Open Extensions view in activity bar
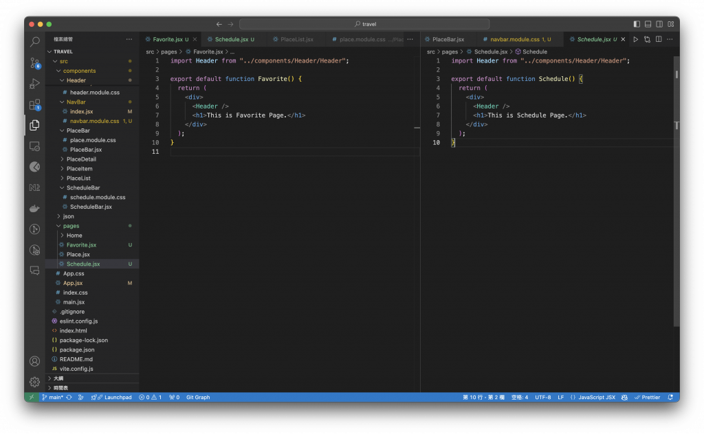Image resolution: width=704 pixels, height=434 pixels. coord(34,104)
